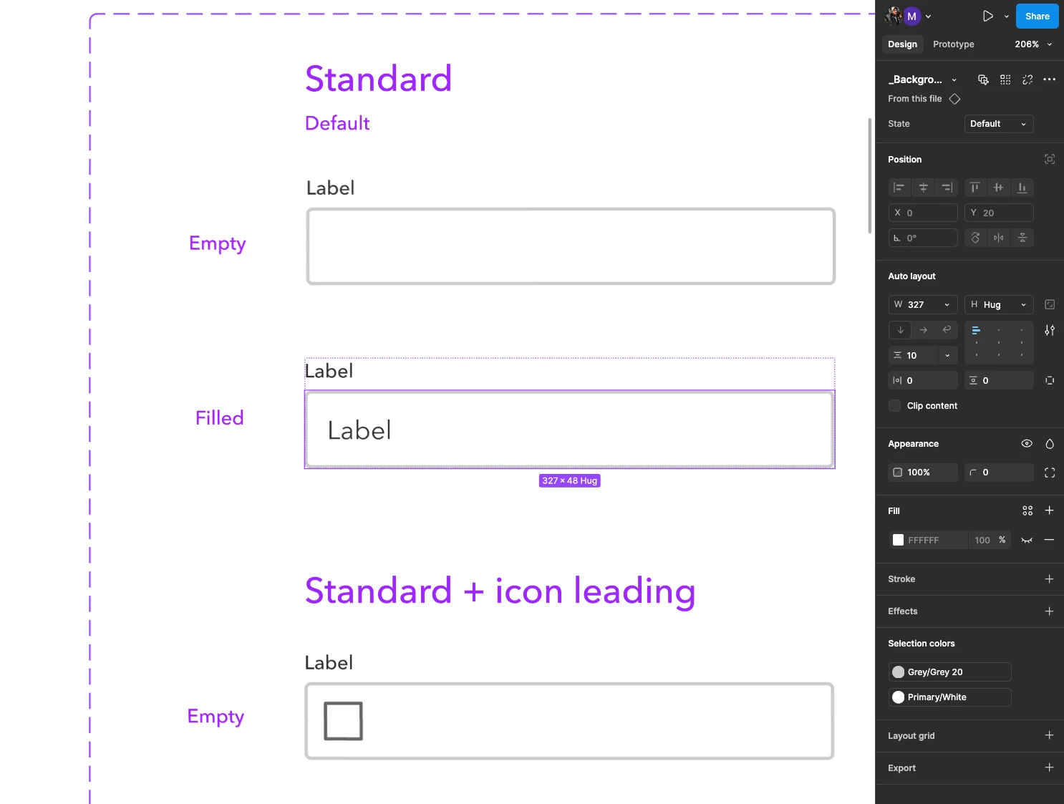
Task: Align selection to the top
Action: click(x=975, y=188)
